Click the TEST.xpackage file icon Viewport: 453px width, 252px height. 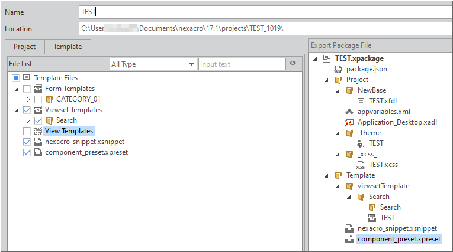tap(327, 58)
